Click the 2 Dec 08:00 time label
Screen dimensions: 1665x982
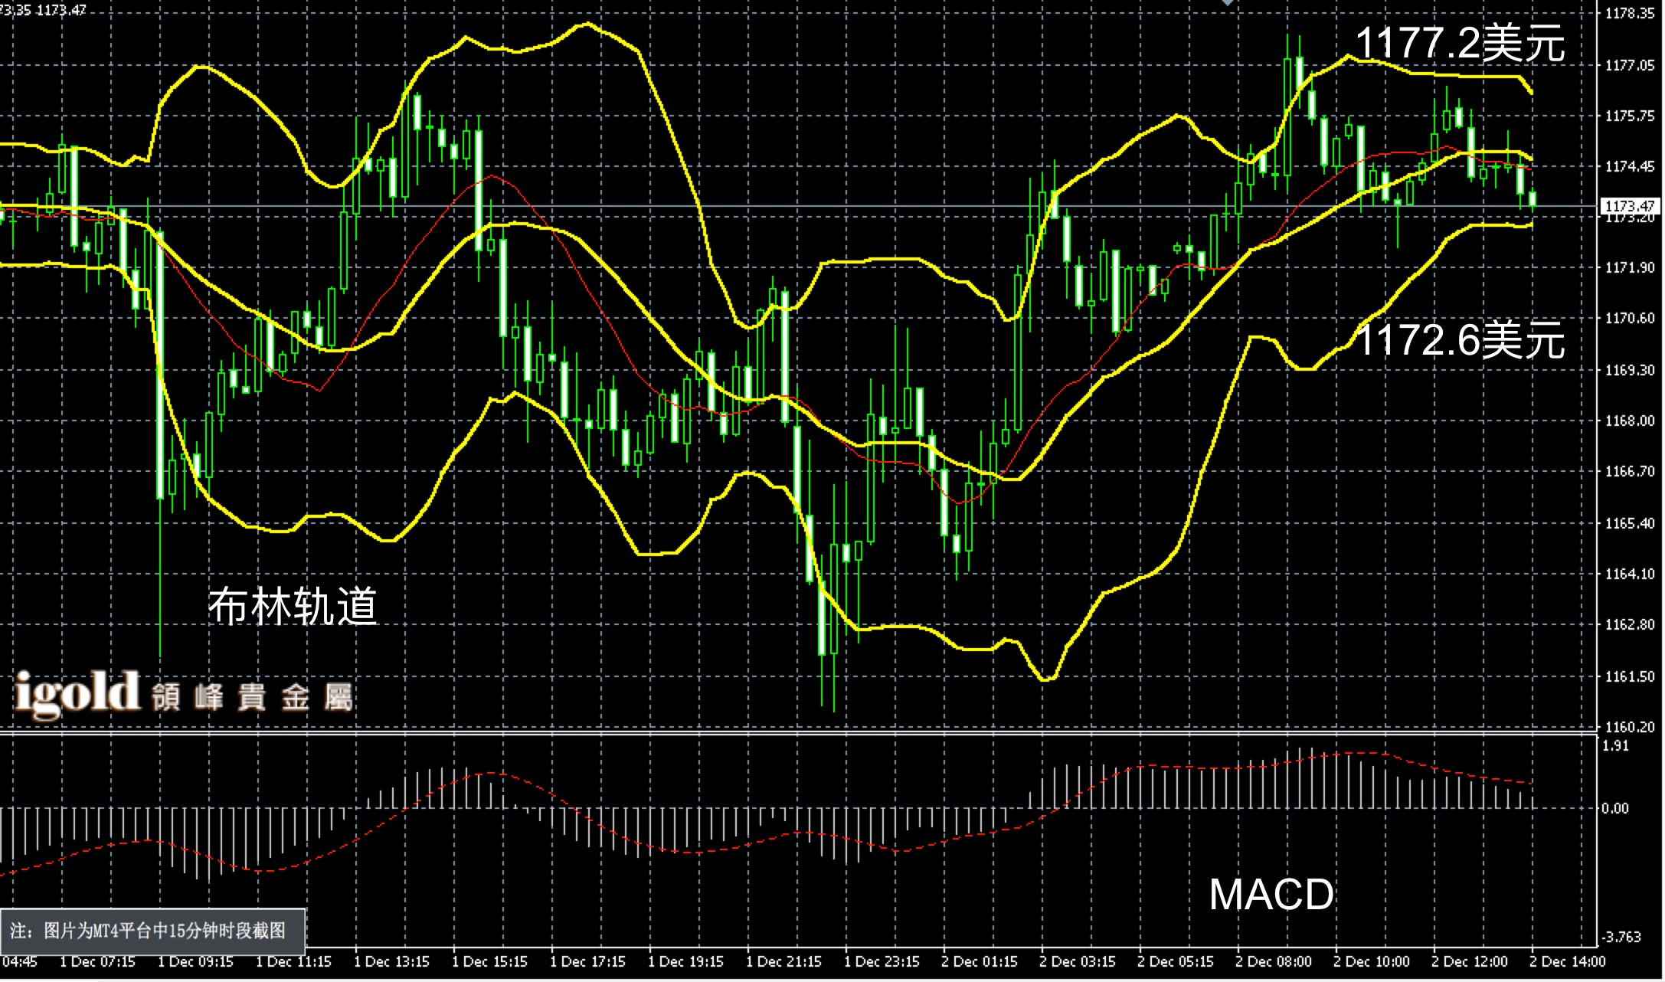(x=1273, y=961)
